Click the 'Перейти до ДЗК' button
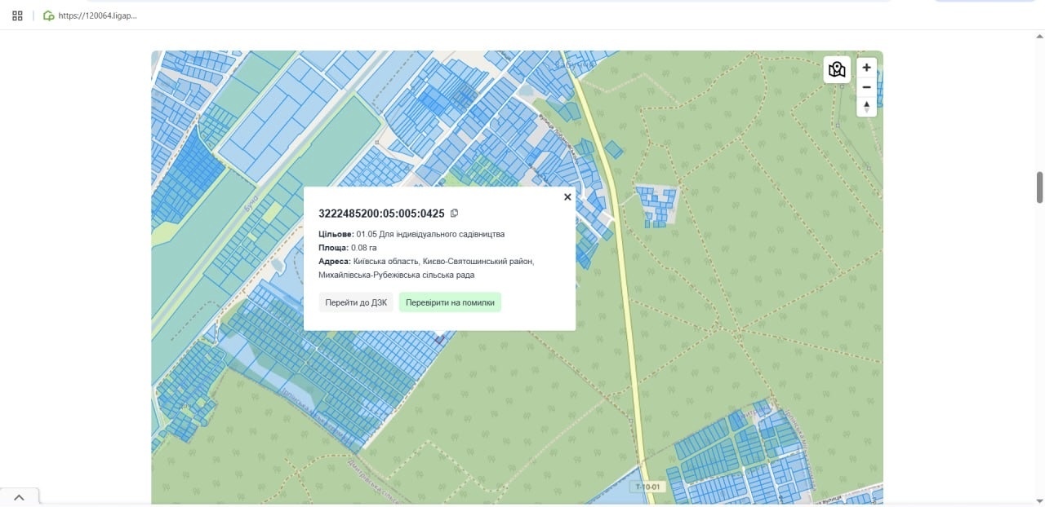 coord(356,302)
